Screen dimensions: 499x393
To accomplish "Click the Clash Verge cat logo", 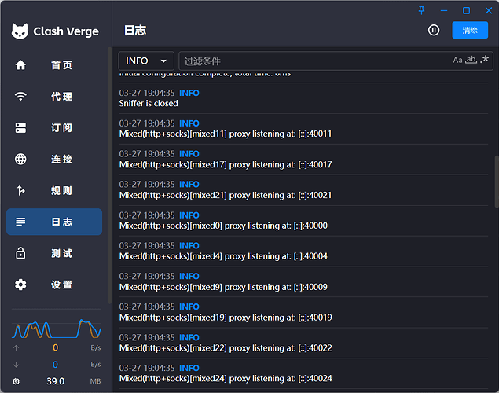I will (x=20, y=31).
